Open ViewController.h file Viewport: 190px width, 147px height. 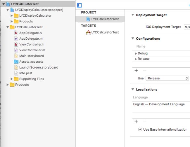pyautogui.click(x=32, y=45)
